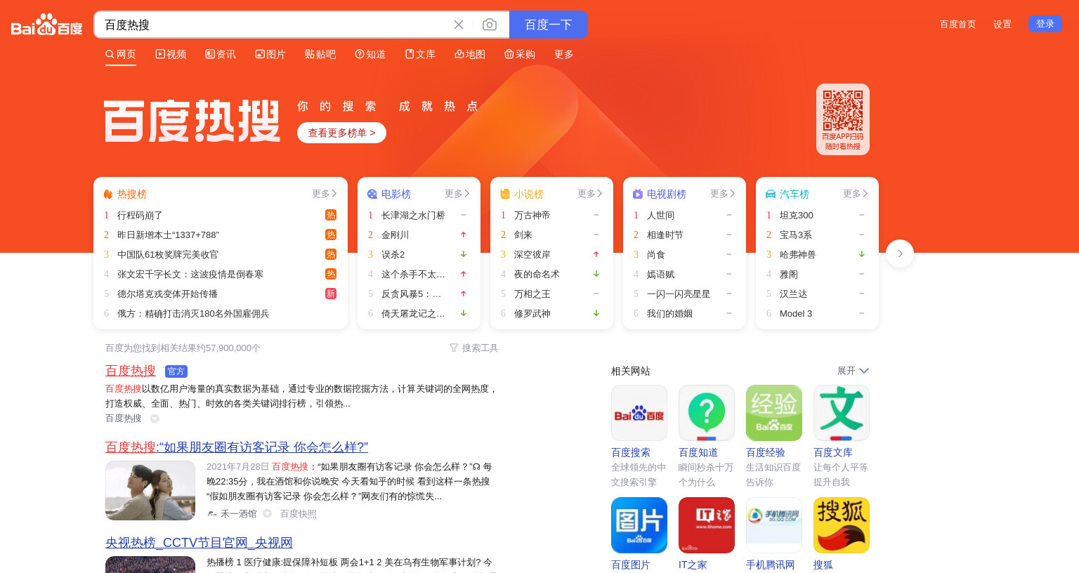Click the 百度一下 search button

(x=549, y=25)
